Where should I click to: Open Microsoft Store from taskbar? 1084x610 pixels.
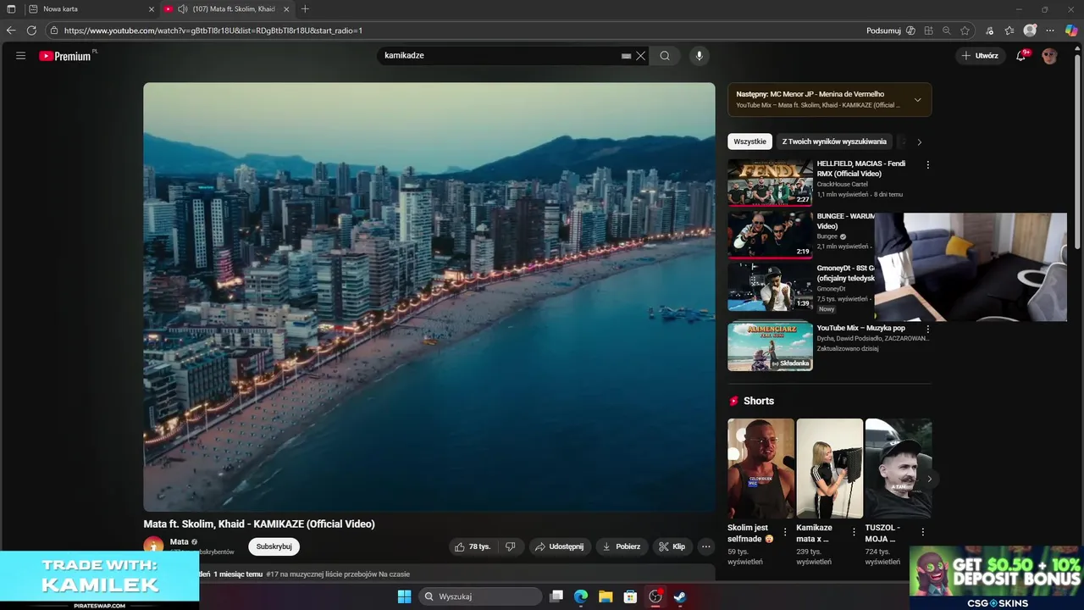630,596
